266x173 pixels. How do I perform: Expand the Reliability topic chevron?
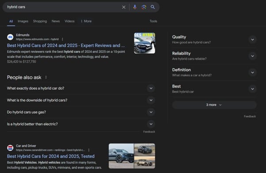252,56
